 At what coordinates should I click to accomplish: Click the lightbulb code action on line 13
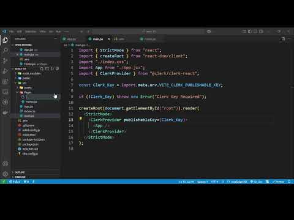point(81,119)
